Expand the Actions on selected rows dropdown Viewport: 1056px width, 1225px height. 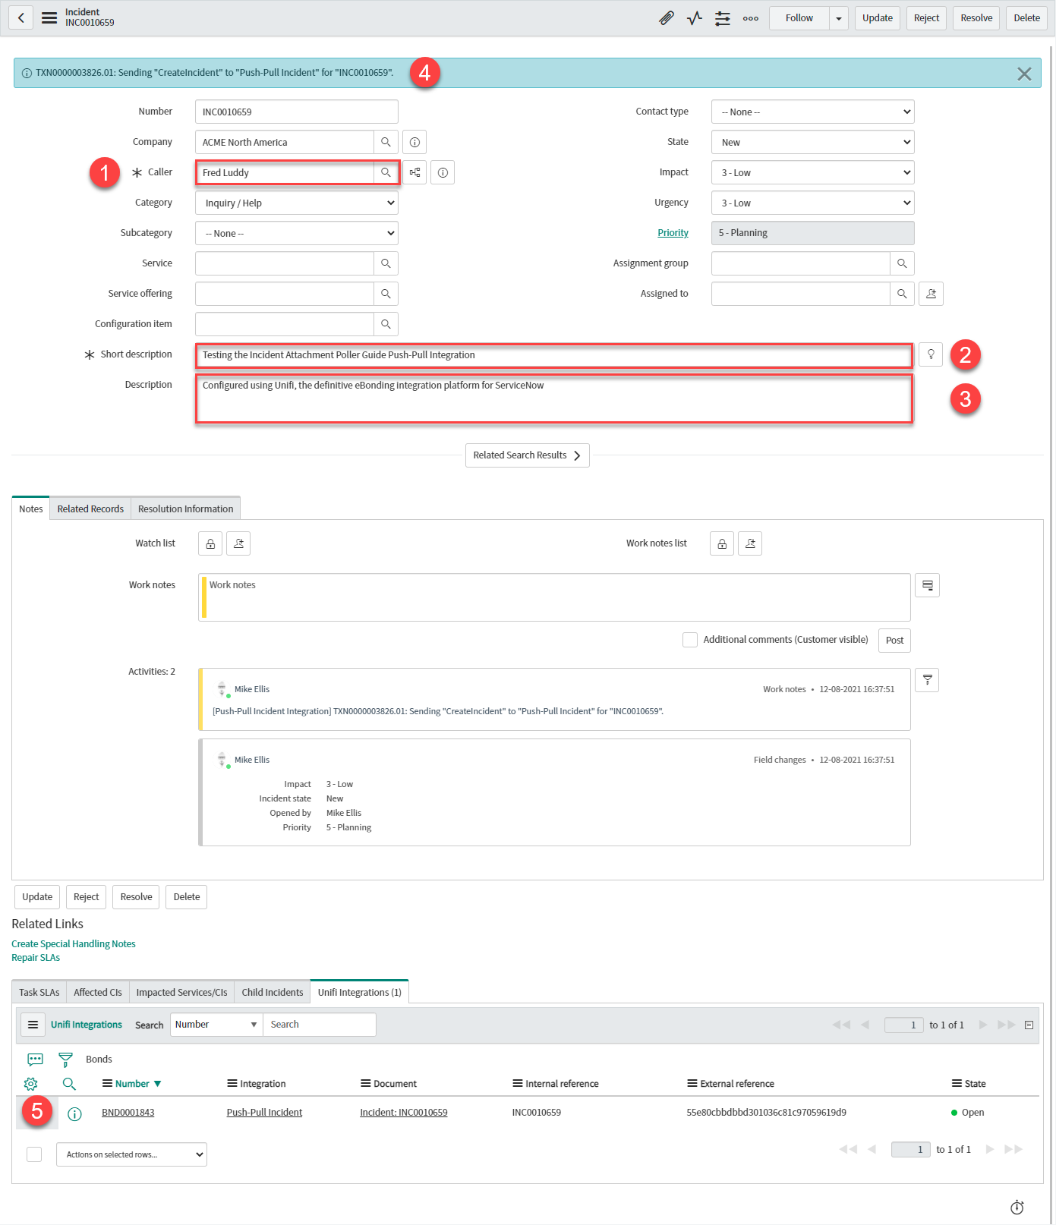click(131, 1154)
